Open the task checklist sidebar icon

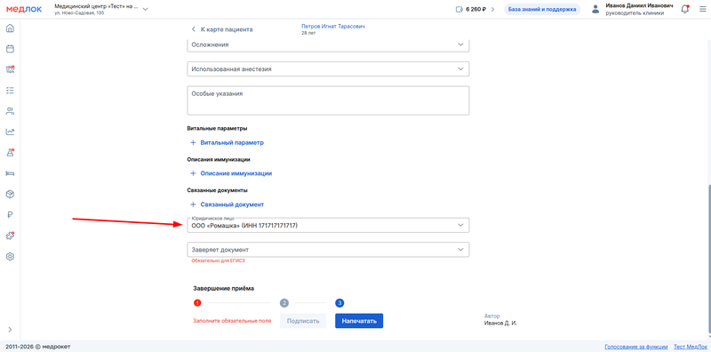[10, 91]
